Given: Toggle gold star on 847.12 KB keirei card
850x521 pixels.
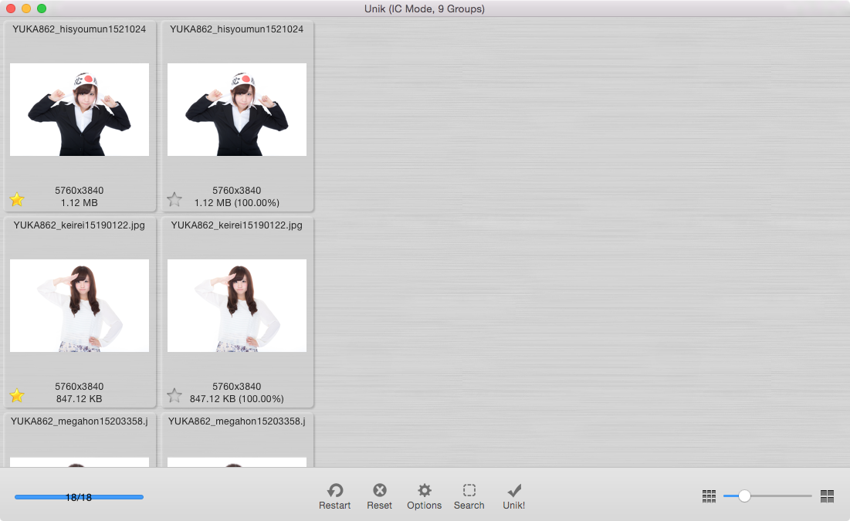Looking at the screenshot, I should (17, 395).
